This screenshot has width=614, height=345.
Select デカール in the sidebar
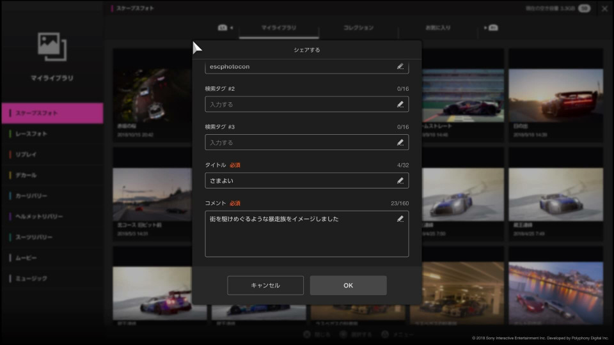pos(52,175)
